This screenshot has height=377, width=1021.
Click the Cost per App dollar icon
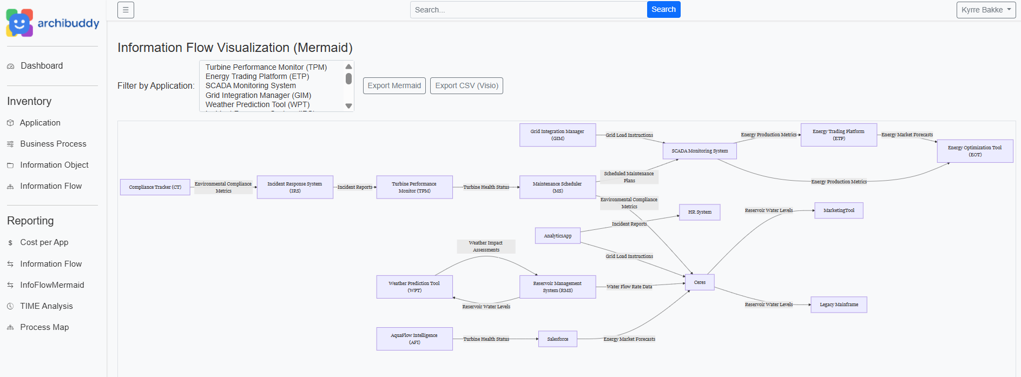tap(10, 243)
